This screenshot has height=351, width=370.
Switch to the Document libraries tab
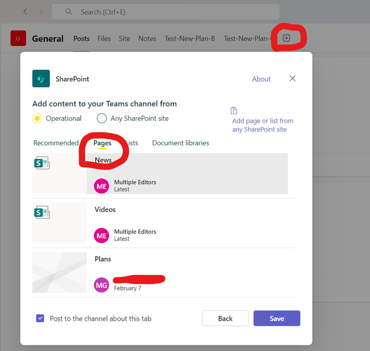180,143
